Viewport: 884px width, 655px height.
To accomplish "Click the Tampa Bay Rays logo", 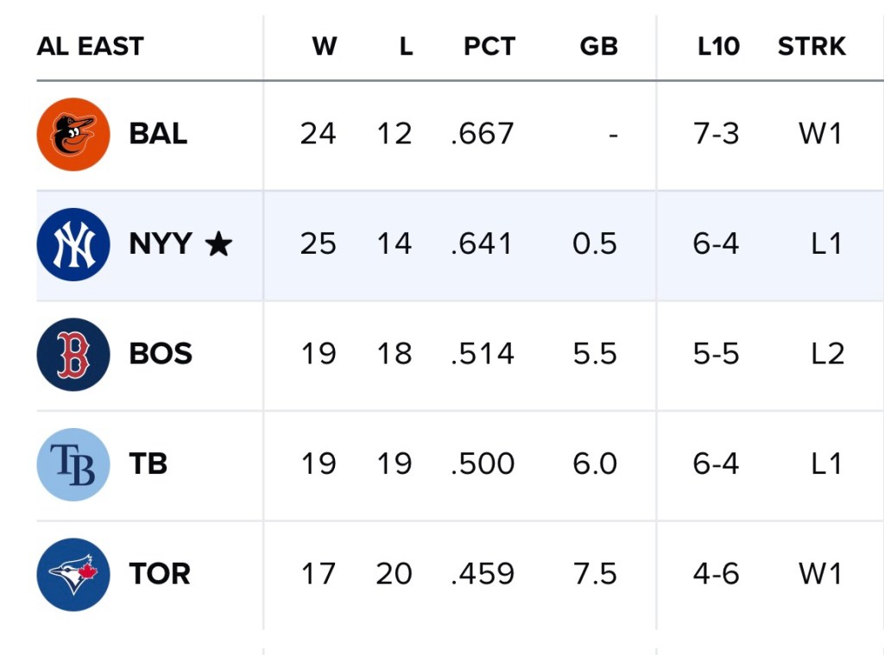I will click(x=73, y=464).
